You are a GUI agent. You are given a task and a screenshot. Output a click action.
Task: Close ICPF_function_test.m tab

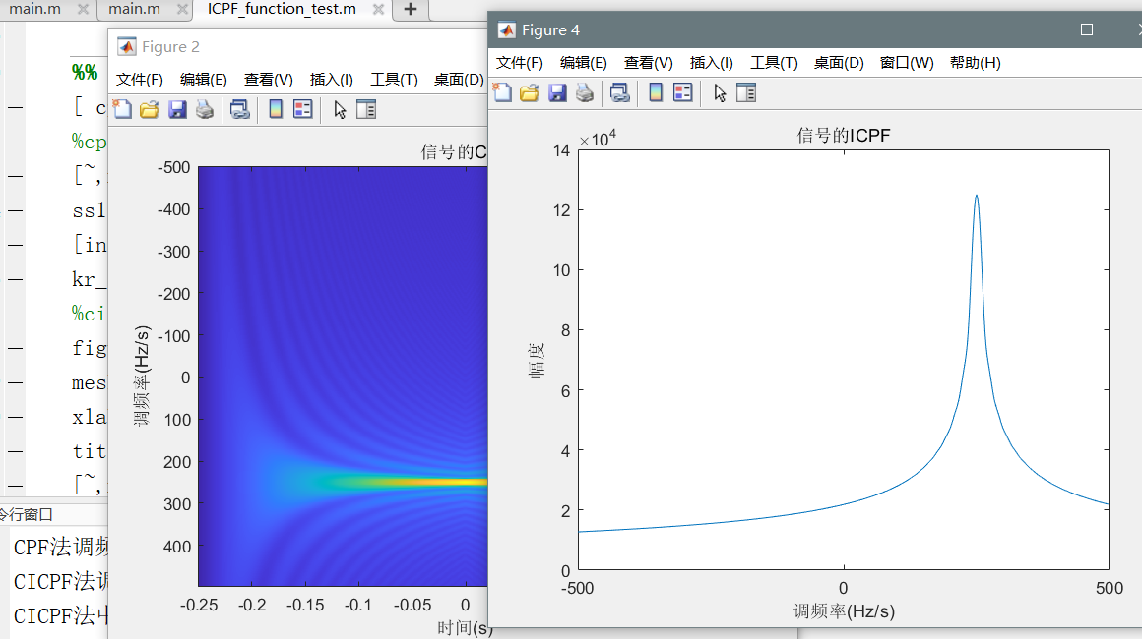(x=378, y=10)
